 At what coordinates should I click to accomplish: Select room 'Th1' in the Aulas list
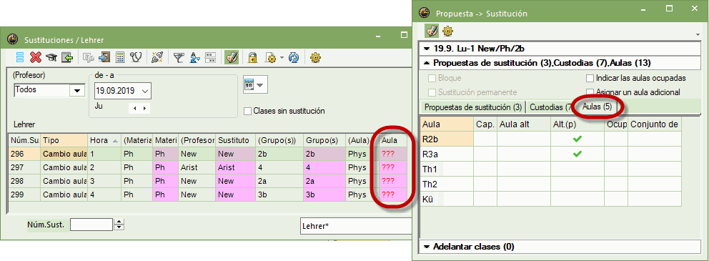tap(447, 169)
